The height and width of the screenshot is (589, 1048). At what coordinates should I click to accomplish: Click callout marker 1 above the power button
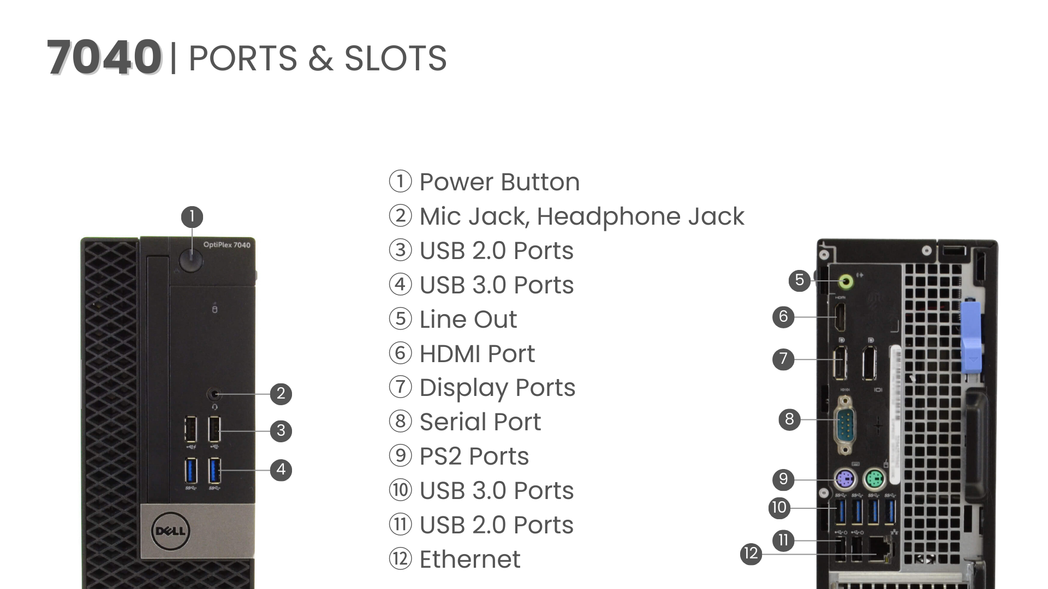coord(192,217)
